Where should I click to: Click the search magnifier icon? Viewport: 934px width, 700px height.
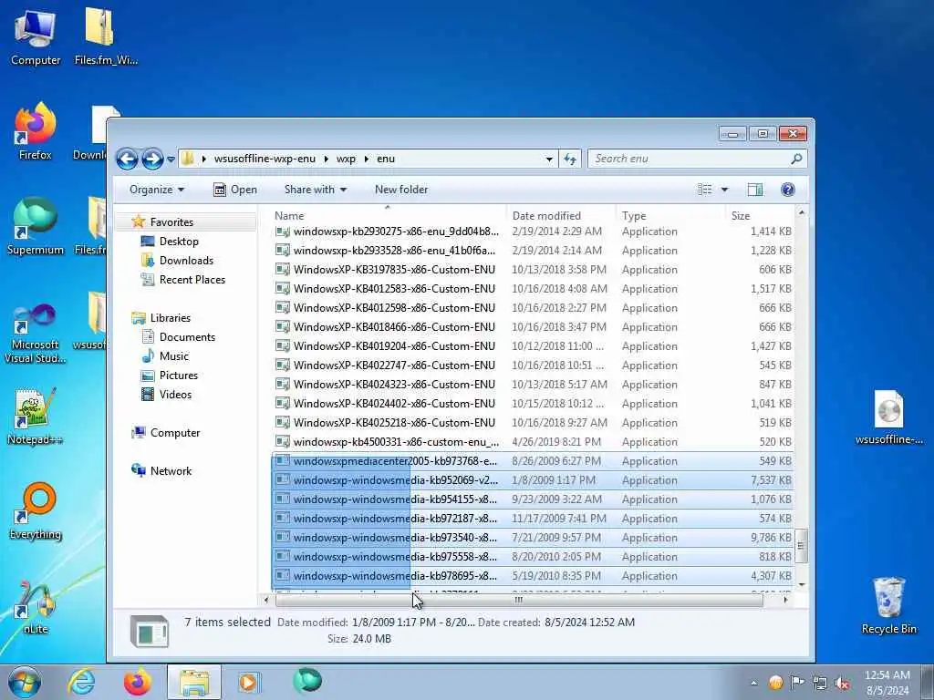[x=796, y=159]
